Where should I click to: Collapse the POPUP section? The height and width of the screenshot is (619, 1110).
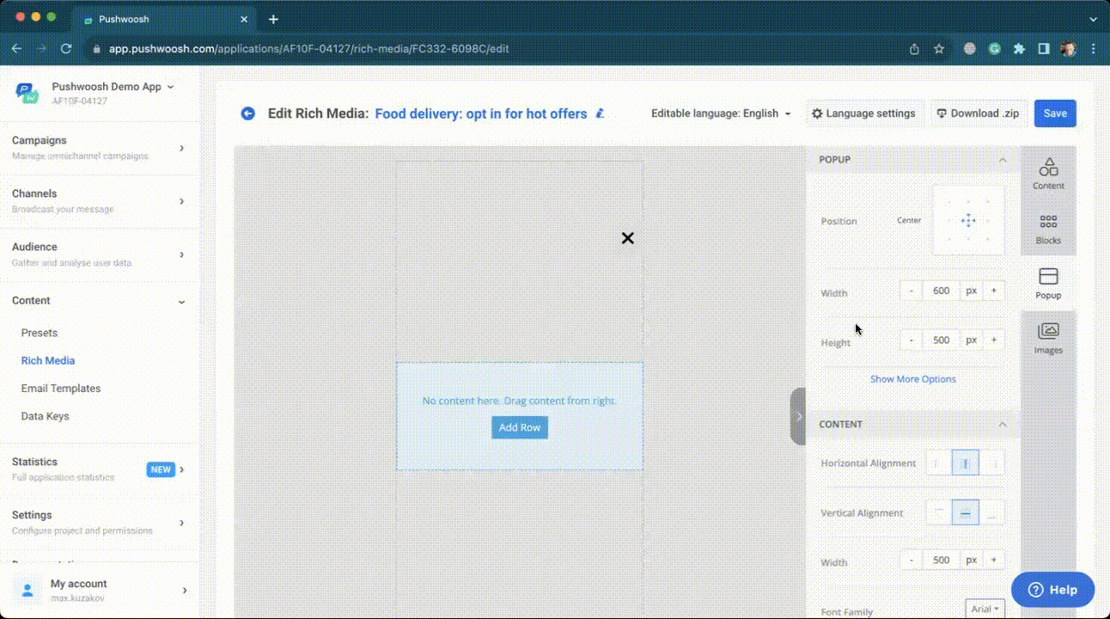tap(1002, 160)
